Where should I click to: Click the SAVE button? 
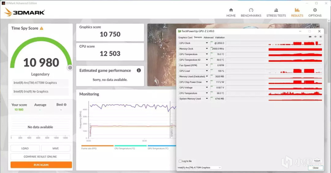56,149
